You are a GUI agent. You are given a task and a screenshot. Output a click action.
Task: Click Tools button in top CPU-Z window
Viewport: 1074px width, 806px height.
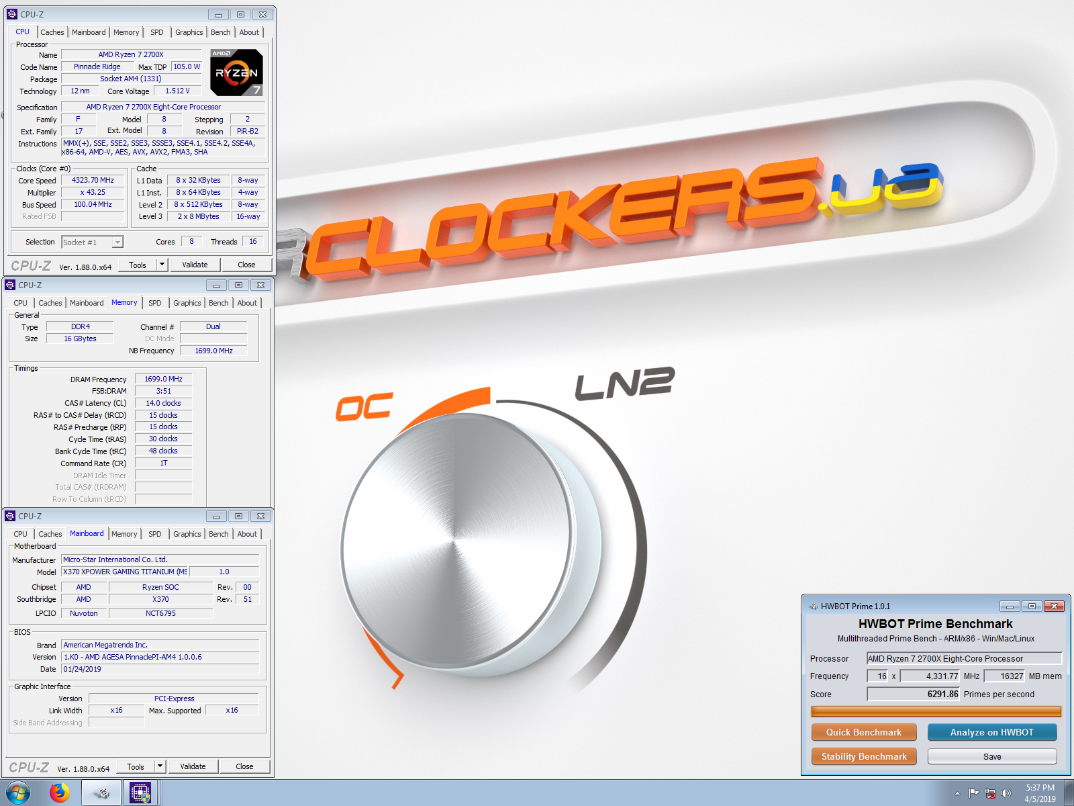tap(138, 265)
